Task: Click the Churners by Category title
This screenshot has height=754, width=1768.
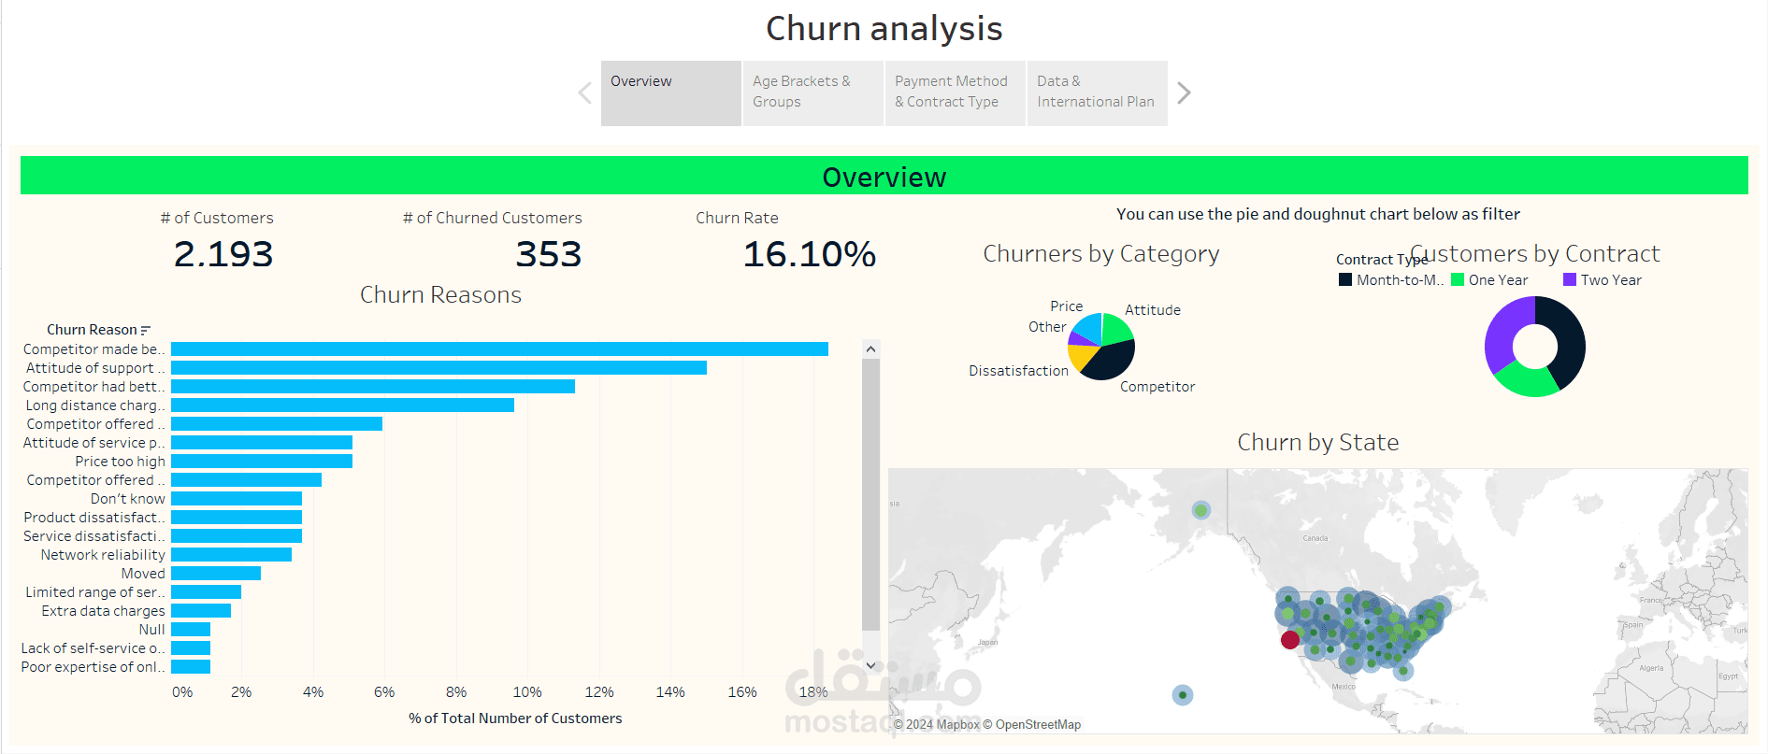Action: tap(1101, 254)
